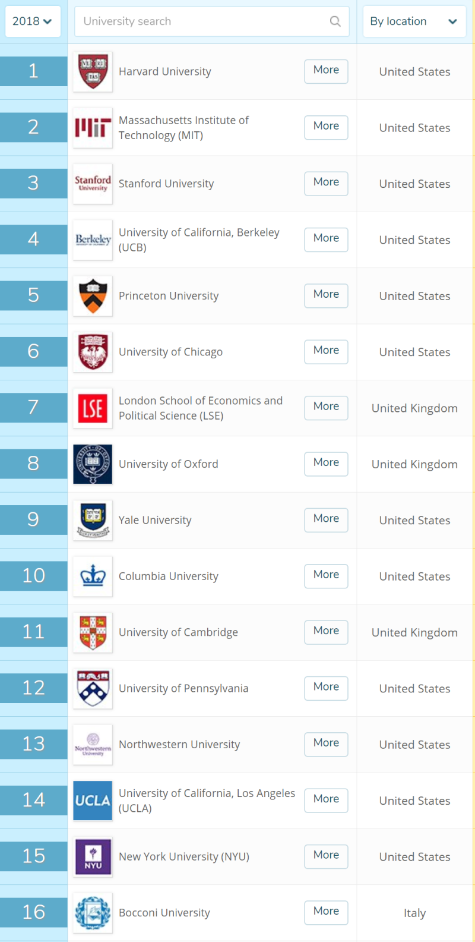Click More for University of Oxford
475x942 pixels.
point(326,463)
